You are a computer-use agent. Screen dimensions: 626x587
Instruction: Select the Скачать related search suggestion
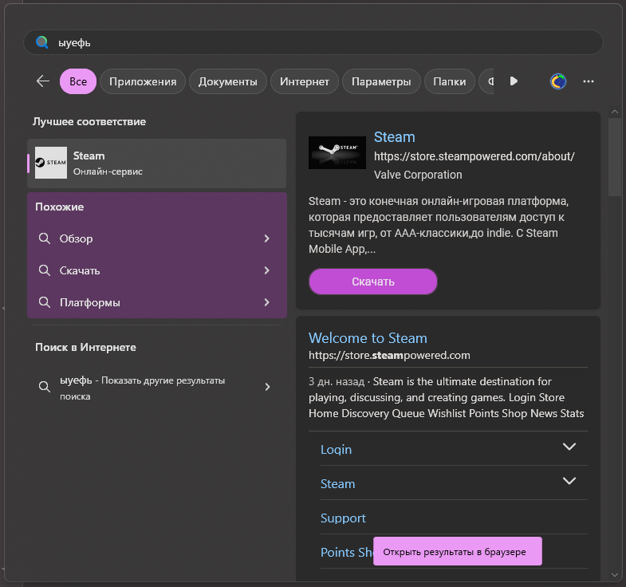pyautogui.click(x=156, y=270)
